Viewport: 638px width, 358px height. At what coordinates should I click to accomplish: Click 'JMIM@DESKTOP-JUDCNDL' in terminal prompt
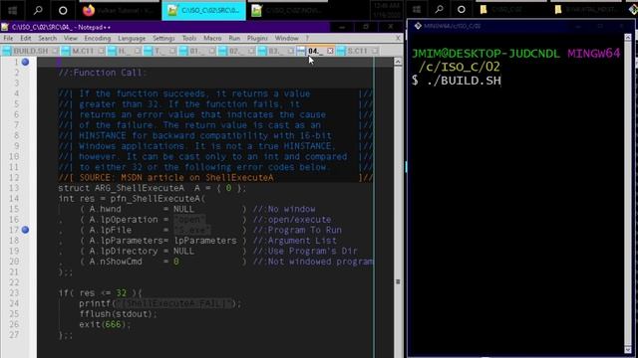pyautogui.click(x=485, y=53)
